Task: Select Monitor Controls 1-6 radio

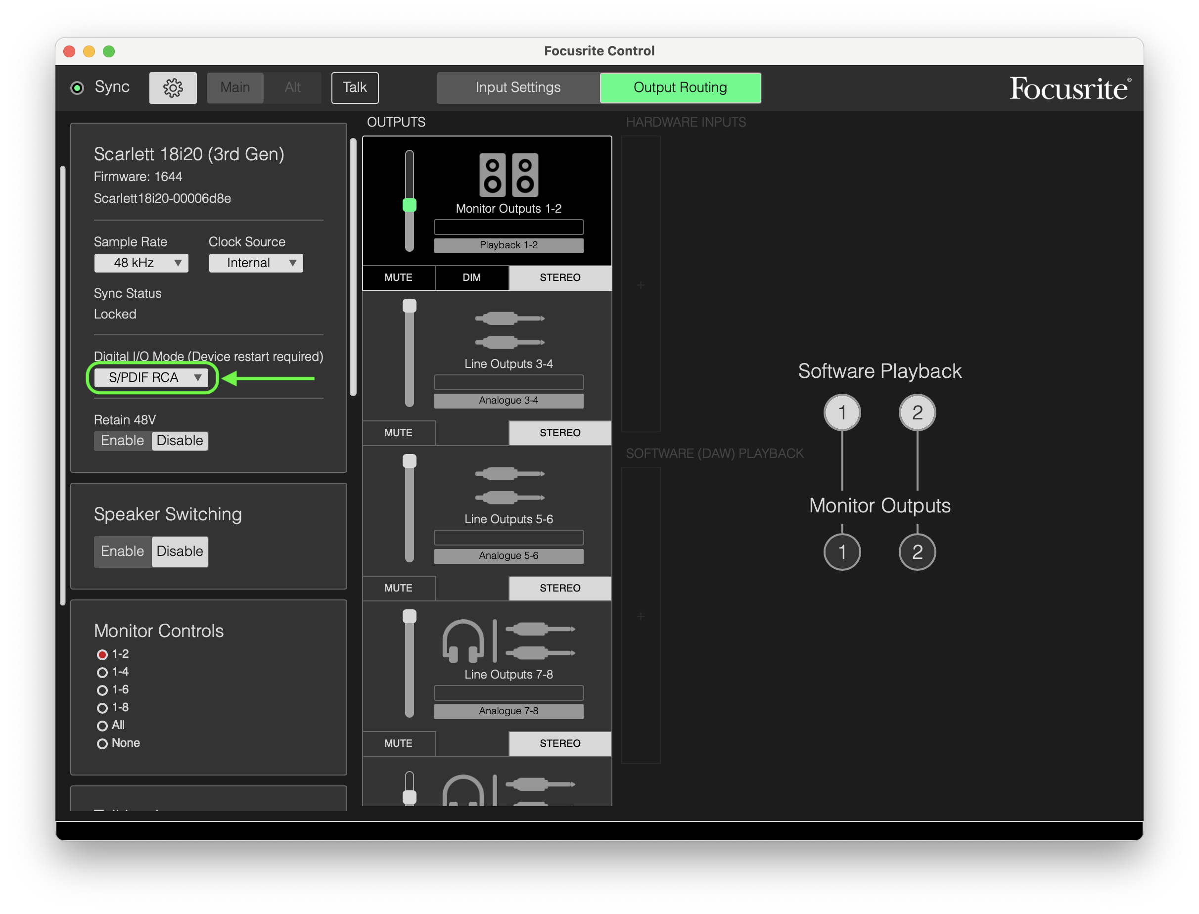Action: [x=102, y=690]
